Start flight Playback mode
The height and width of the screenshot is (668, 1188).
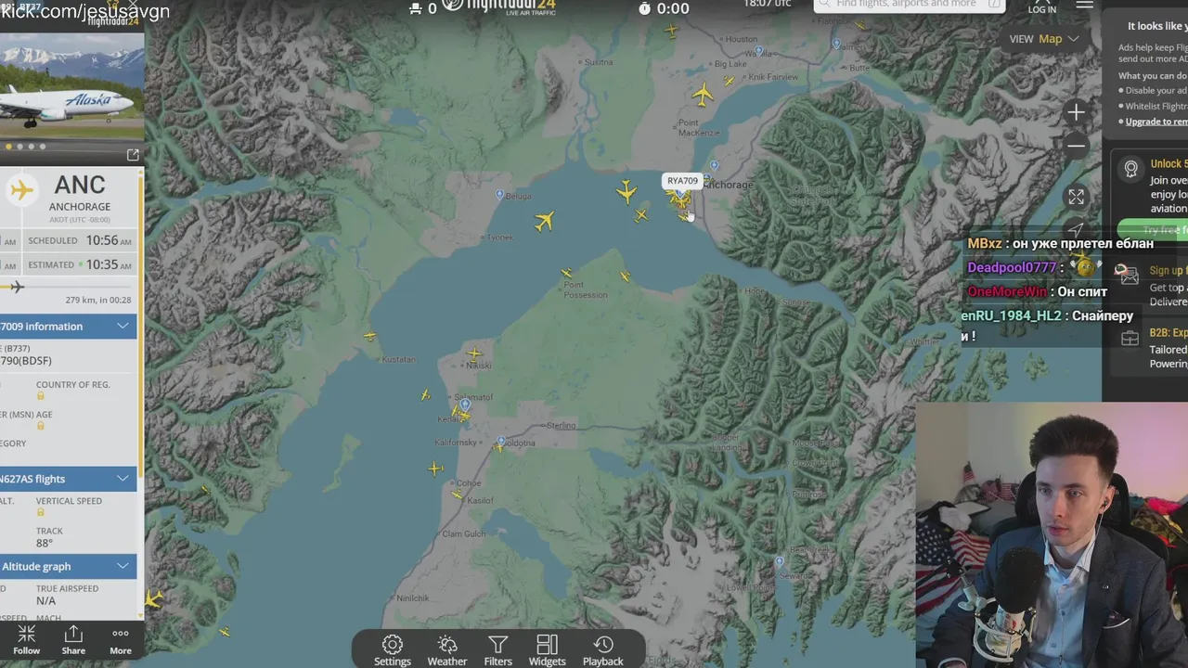tap(603, 649)
